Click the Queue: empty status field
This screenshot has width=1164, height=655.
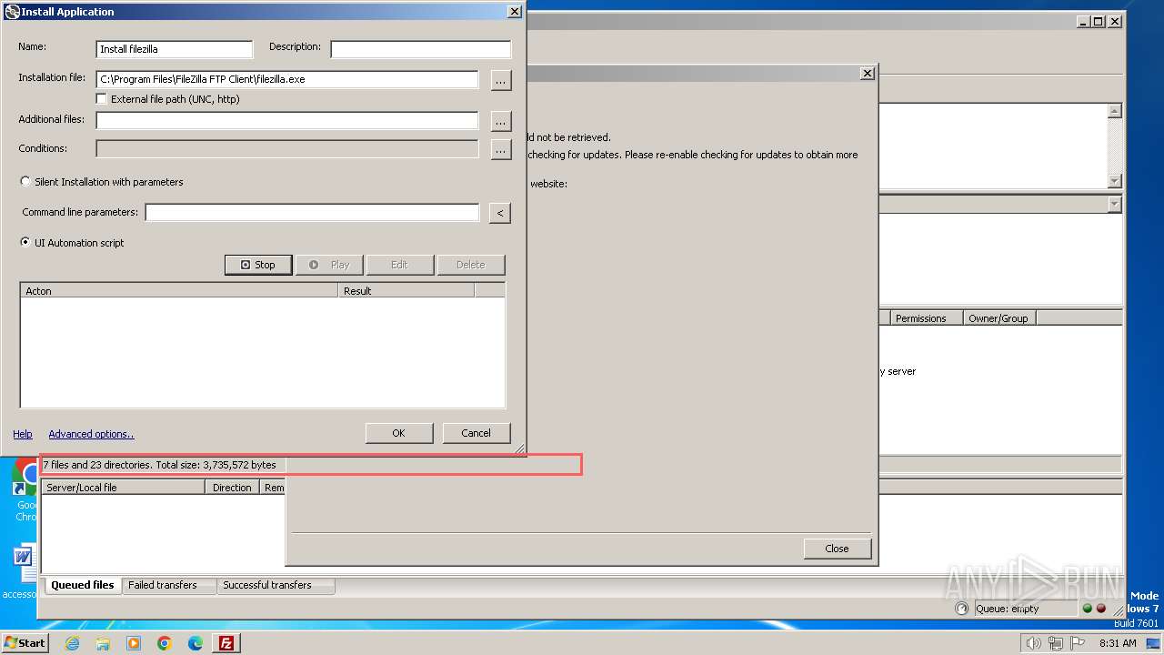click(x=1026, y=609)
